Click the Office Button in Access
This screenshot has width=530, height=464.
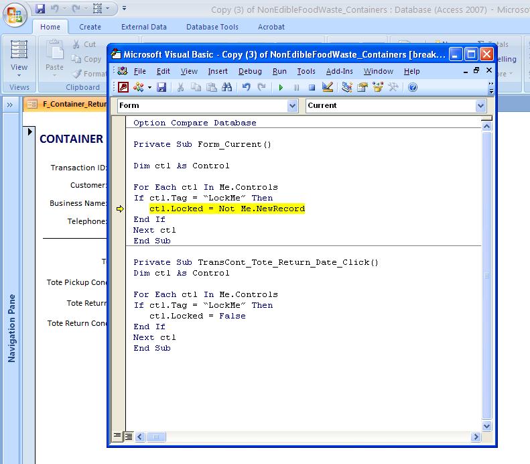click(15, 15)
